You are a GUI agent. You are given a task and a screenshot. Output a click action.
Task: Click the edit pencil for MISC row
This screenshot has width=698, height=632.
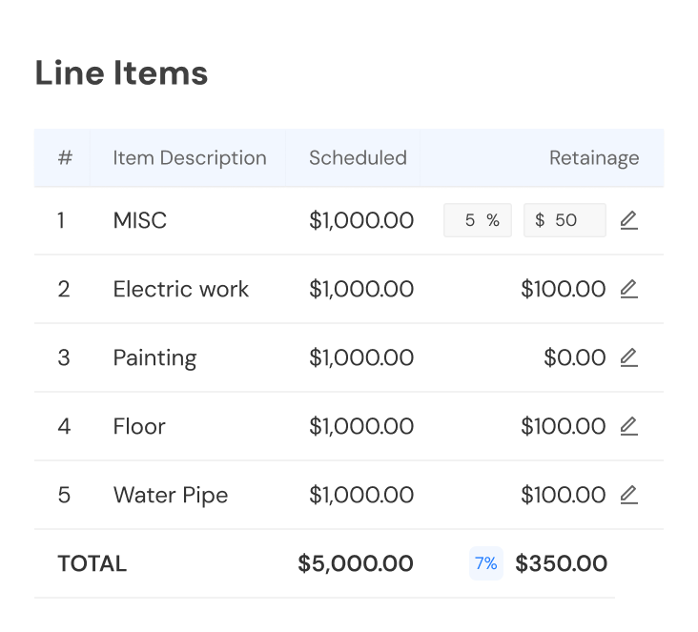coord(629,220)
